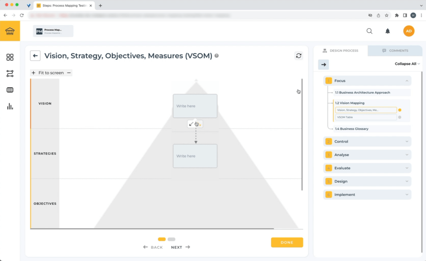Click the refresh diagram icon
The width and height of the screenshot is (426, 261).
point(299,56)
